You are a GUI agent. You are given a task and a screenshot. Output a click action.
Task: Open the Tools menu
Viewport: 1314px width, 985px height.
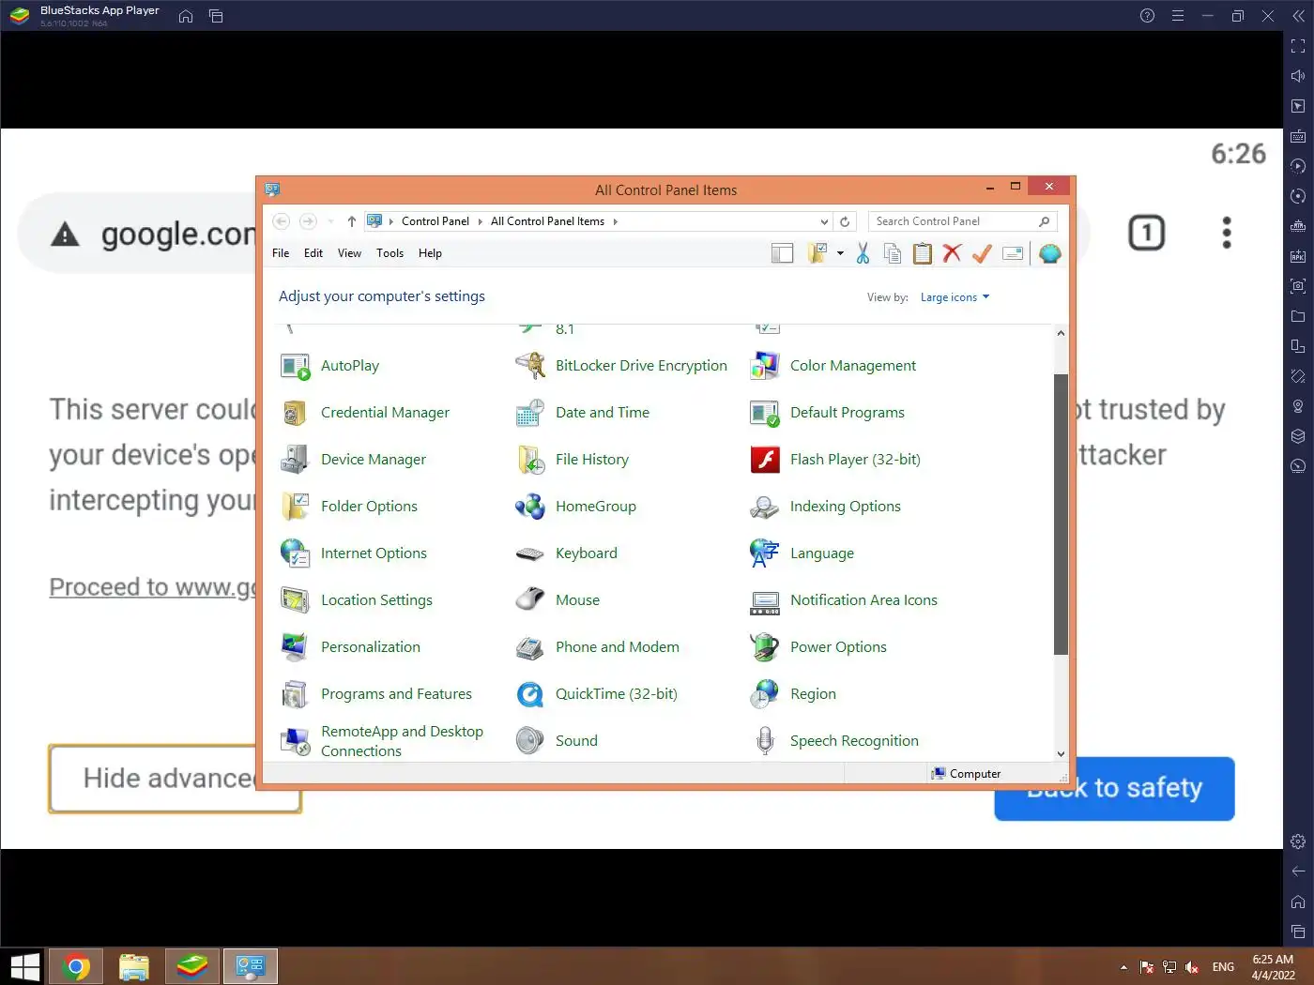click(x=390, y=253)
